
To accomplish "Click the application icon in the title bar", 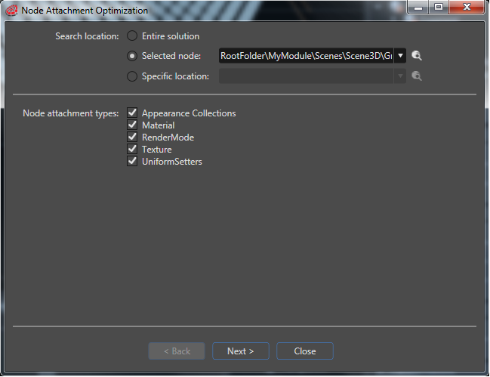I will 11,11.
